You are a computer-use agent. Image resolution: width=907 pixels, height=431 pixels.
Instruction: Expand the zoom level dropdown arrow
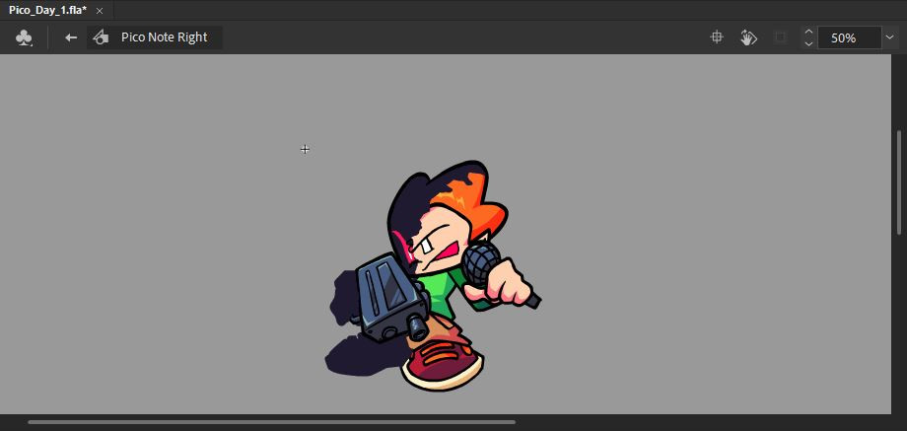tap(890, 38)
